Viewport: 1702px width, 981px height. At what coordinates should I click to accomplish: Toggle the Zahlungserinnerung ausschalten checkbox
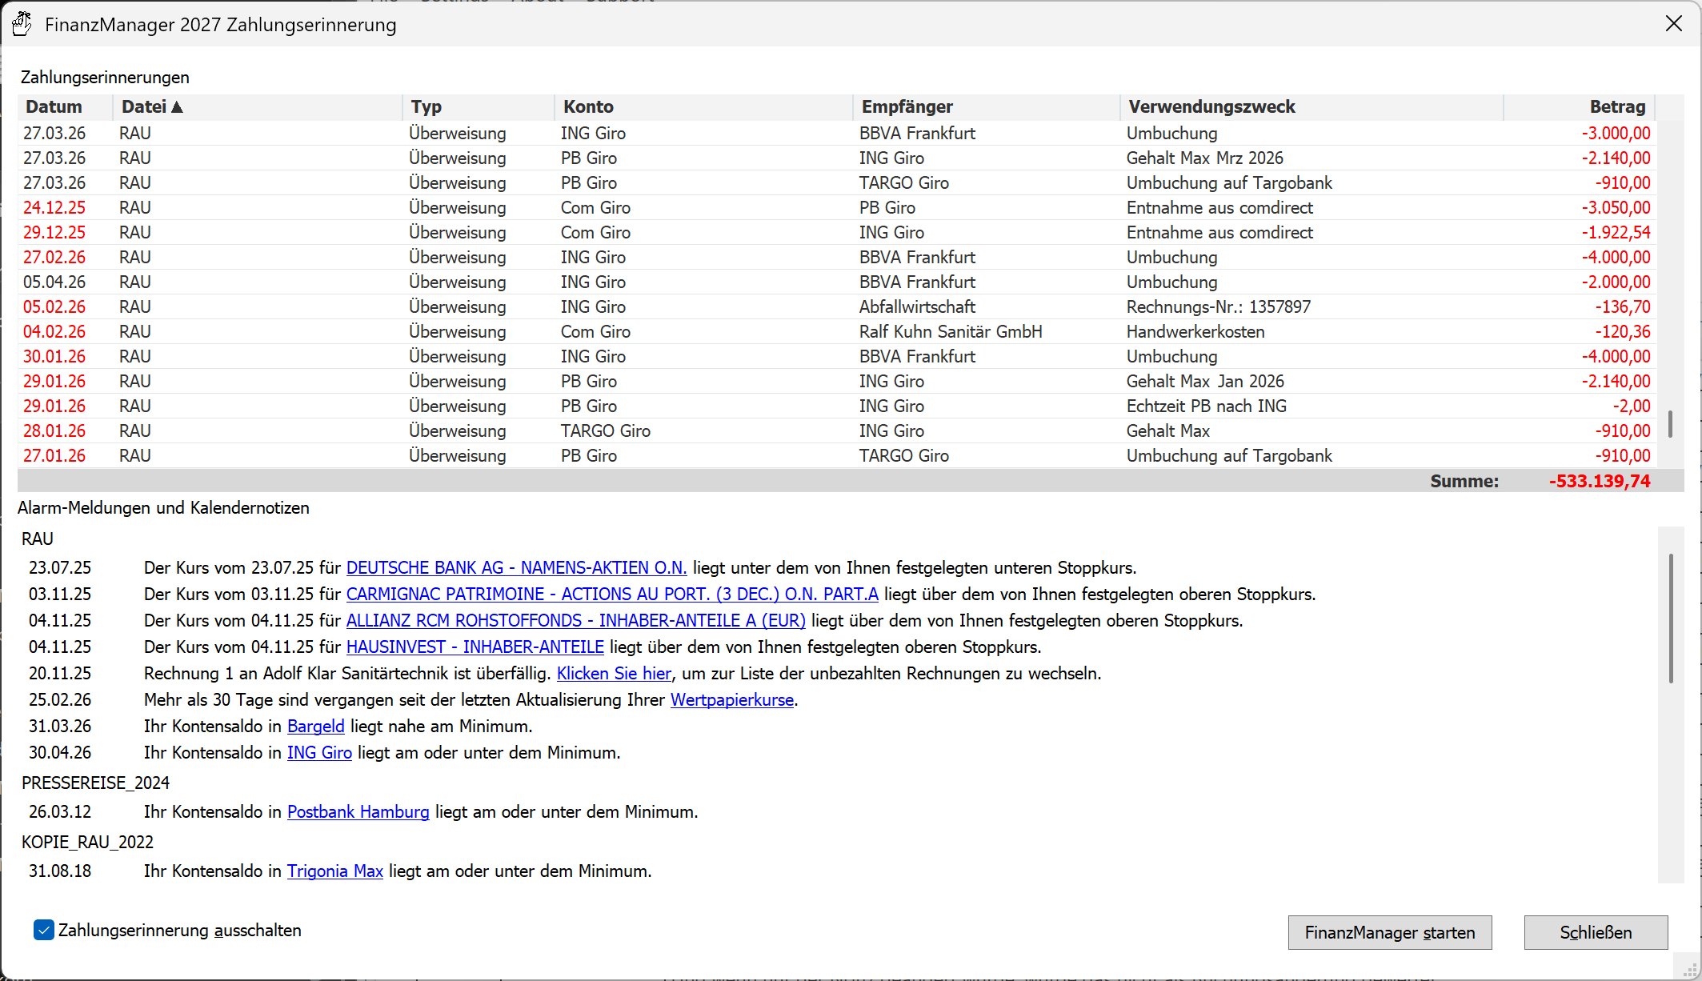(x=44, y=930)
